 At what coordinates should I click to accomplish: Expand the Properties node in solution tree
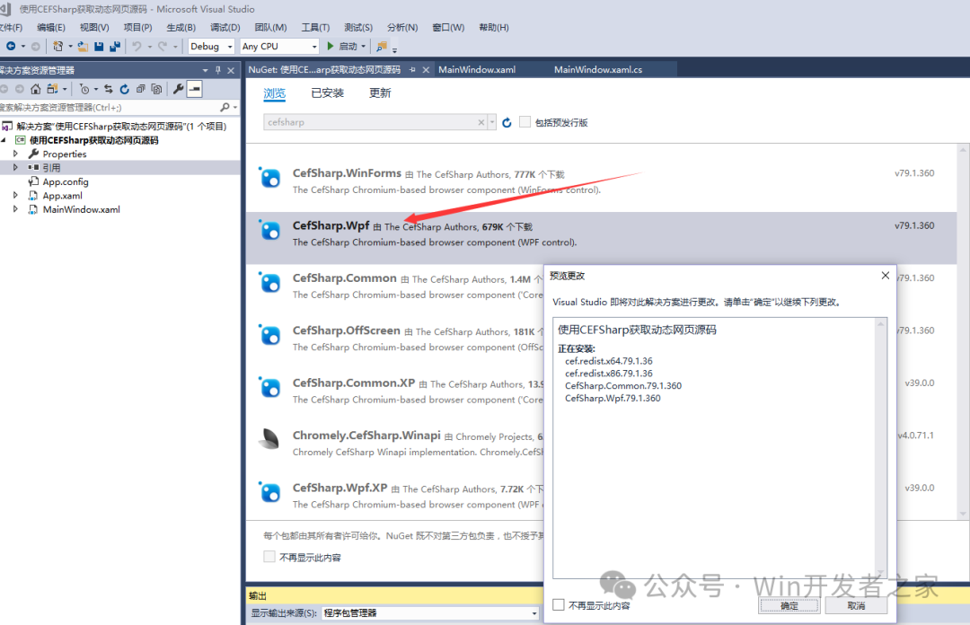point(15,154)
